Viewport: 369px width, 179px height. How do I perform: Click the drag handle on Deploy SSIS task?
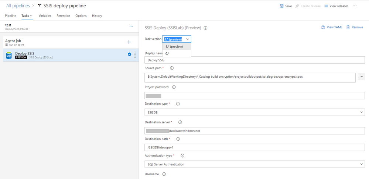135,55
